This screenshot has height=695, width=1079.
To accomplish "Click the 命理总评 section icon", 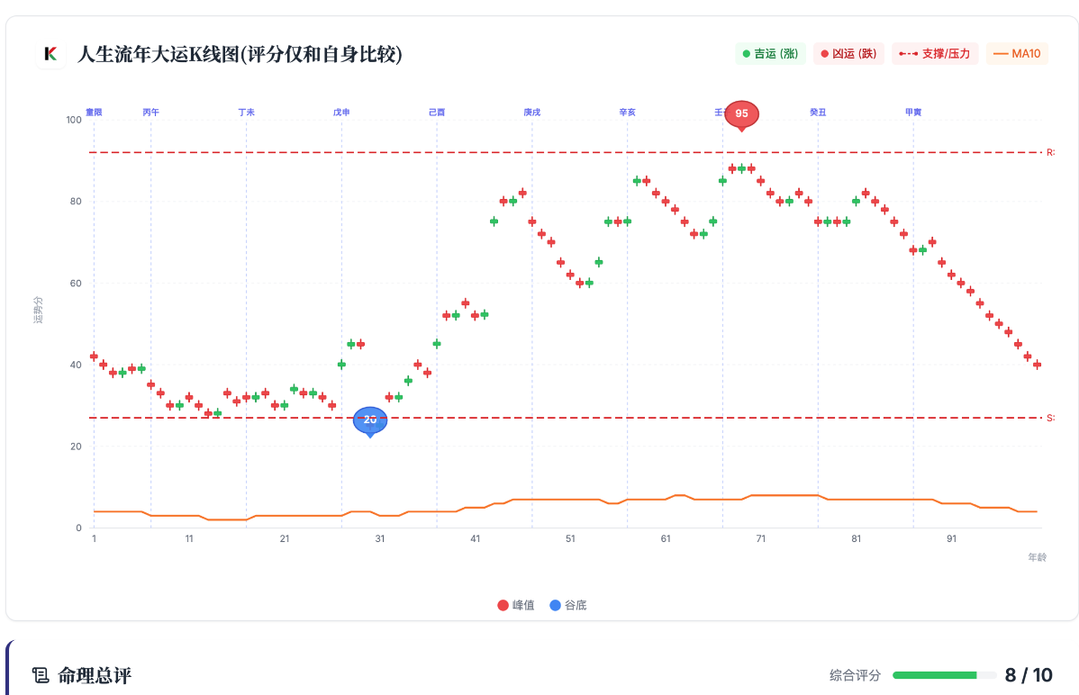I will 40,675.
